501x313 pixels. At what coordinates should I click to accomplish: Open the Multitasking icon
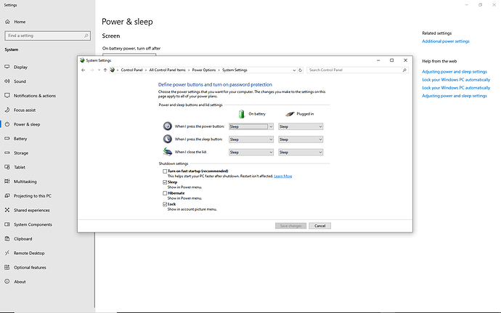click(7, 182)
